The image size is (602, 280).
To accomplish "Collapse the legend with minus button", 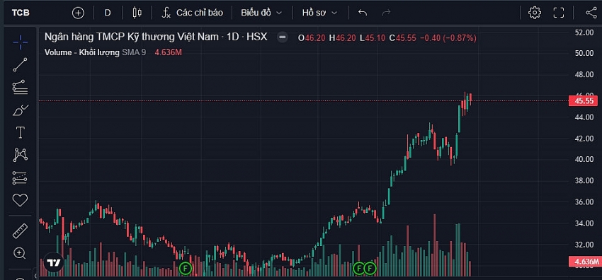I will 283,37.
